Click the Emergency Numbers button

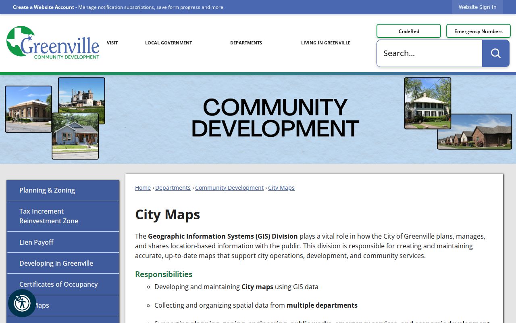click(478, 31)
